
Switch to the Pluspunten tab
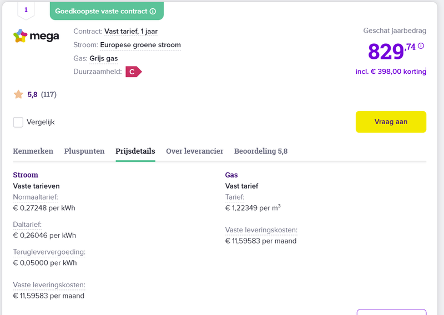click(x=84, y=151)
